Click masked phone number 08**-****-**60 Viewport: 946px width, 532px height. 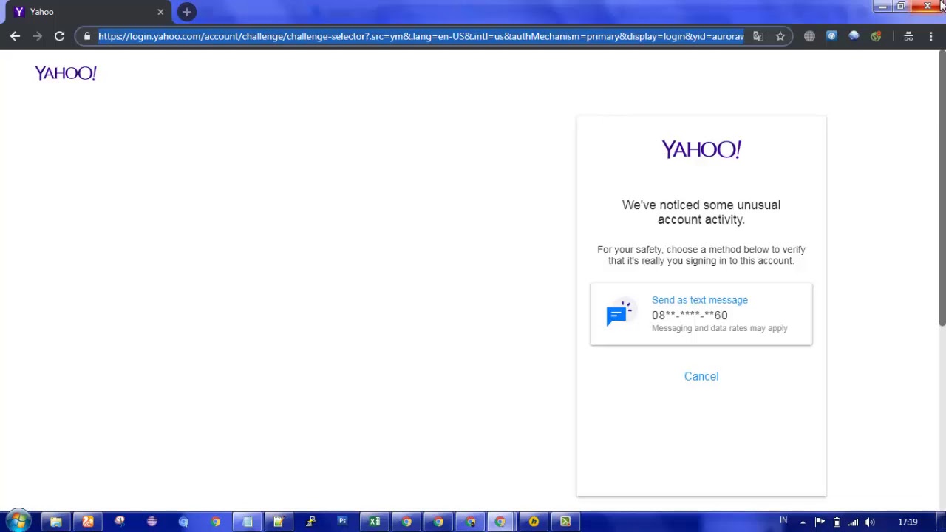(x=690, y=315)
